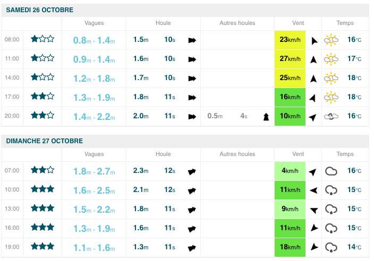Screen dimensions: 374x261
Task: Click the 20:00 time cell on Saturday
Action: point(12,116)
